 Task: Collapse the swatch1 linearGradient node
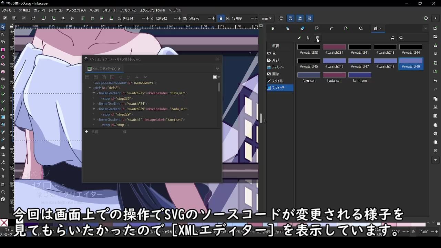click(x=94, y=120)
